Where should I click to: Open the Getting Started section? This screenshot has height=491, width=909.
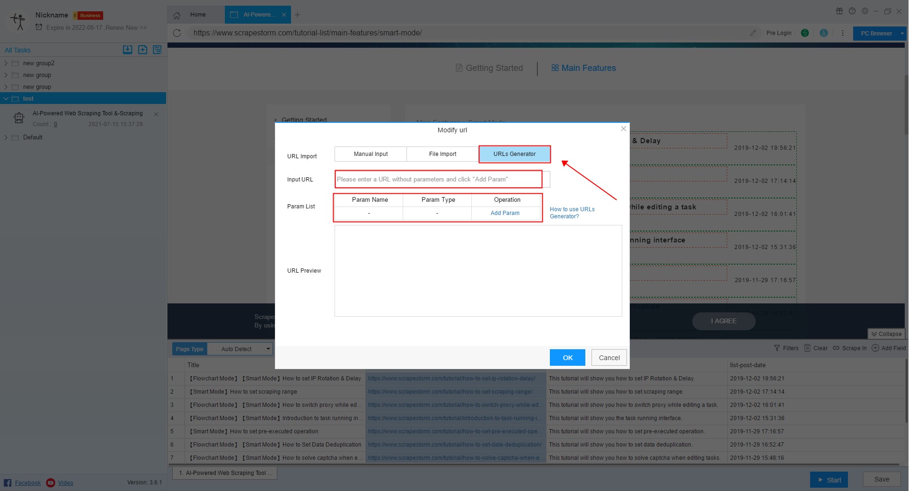pos(489,68)
